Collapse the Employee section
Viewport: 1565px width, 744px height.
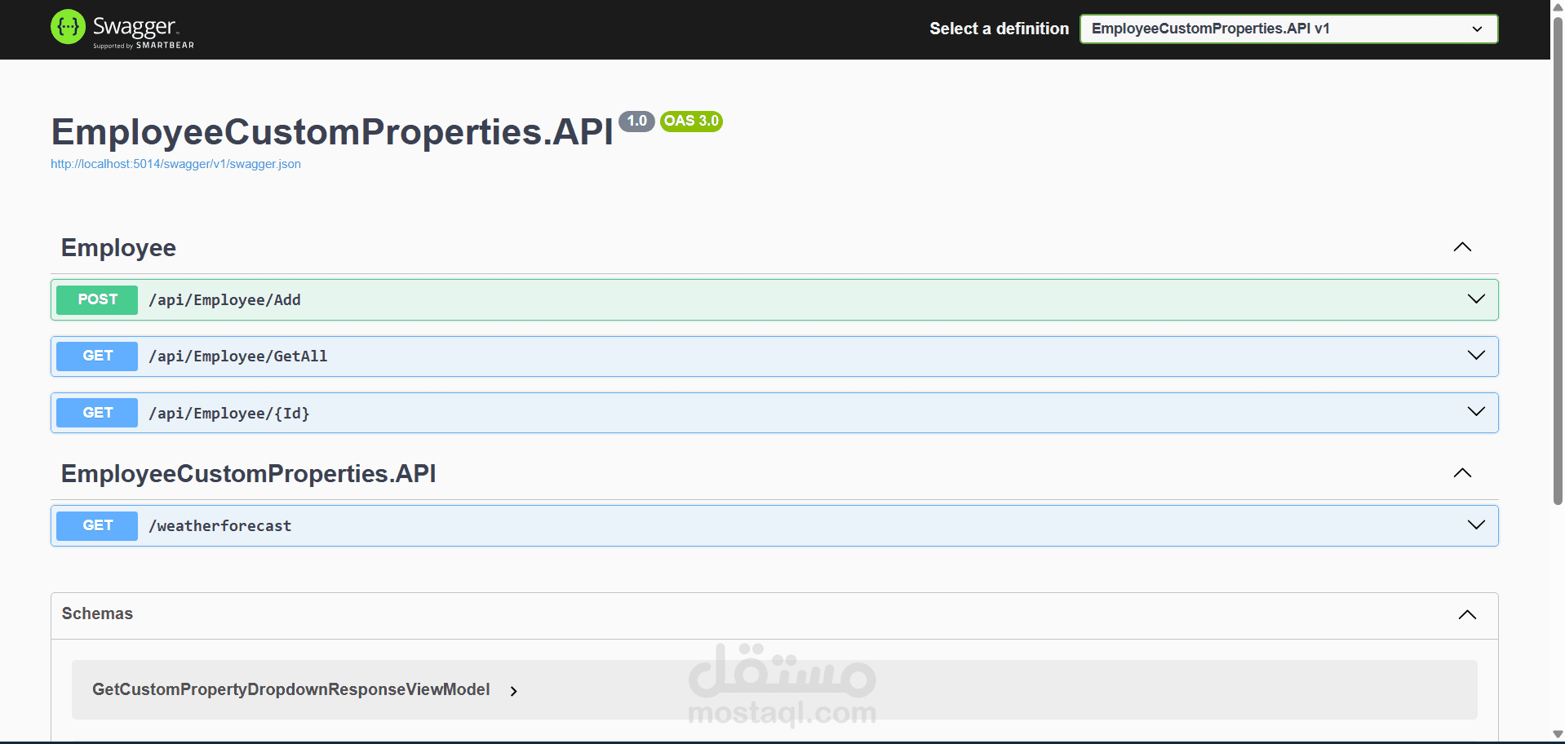click(x=1462, y=247)
